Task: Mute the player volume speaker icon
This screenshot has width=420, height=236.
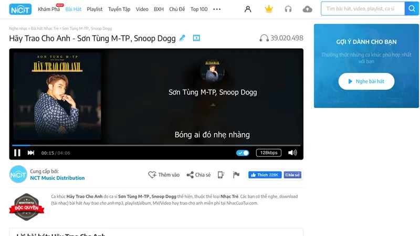Action: coord(292,153)
